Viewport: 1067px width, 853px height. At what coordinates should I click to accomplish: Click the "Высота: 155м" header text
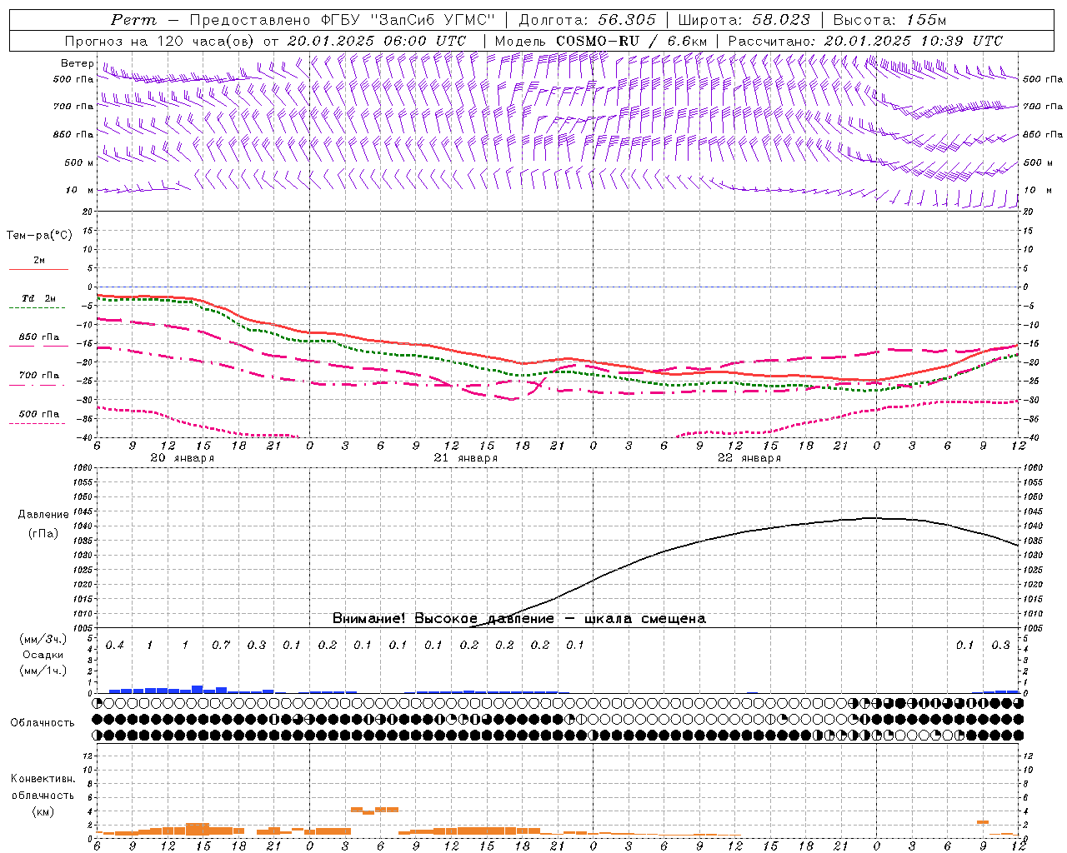[x=889, y=20]
